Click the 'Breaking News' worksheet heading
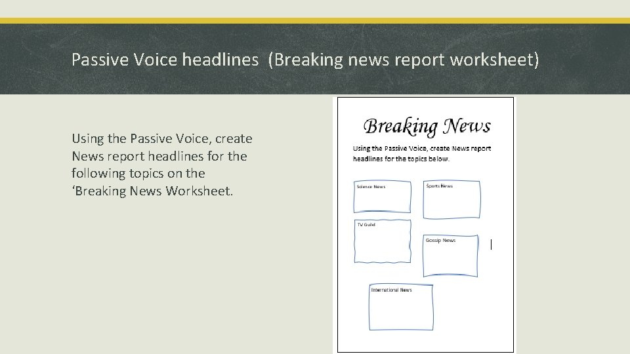 [x=427, y=126]
